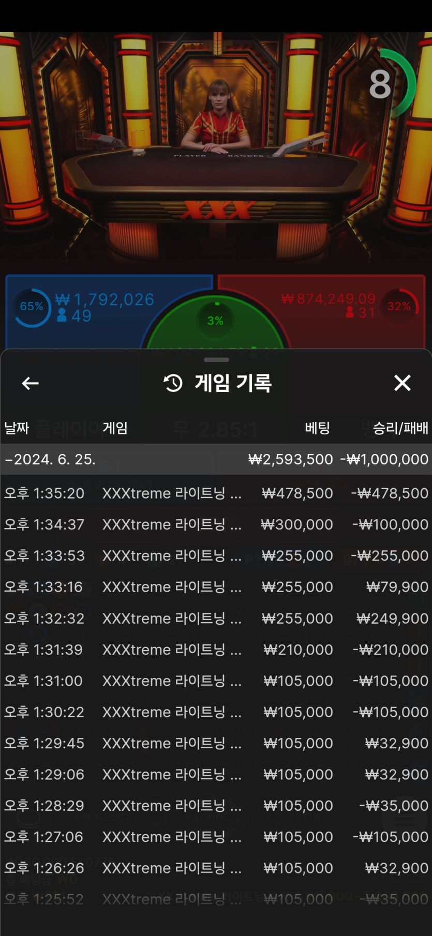Viewport: 432px width, 936px height.
Task: Tap the ₩79,900 win amount
Action: [x=397, y=587]
